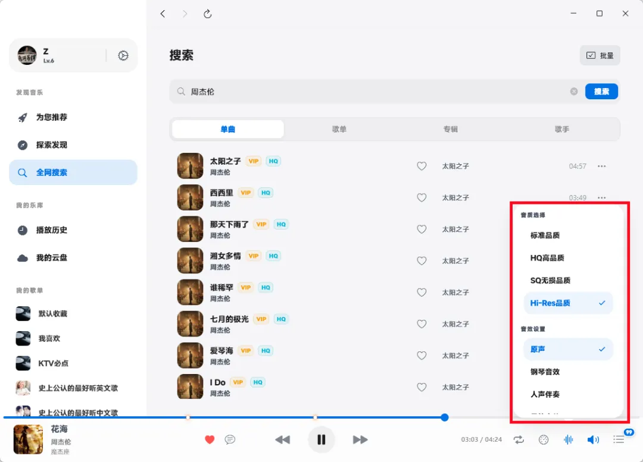
Task: Clear the search box text
Action: point(574,92)
